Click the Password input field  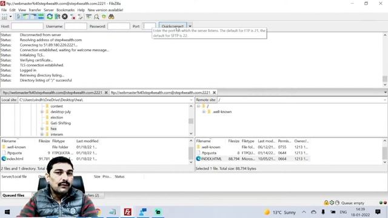(119, 26)
